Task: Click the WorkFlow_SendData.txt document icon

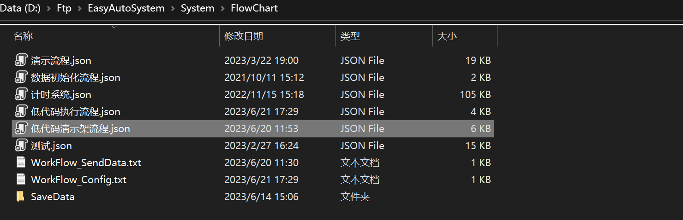Action: 20,162
